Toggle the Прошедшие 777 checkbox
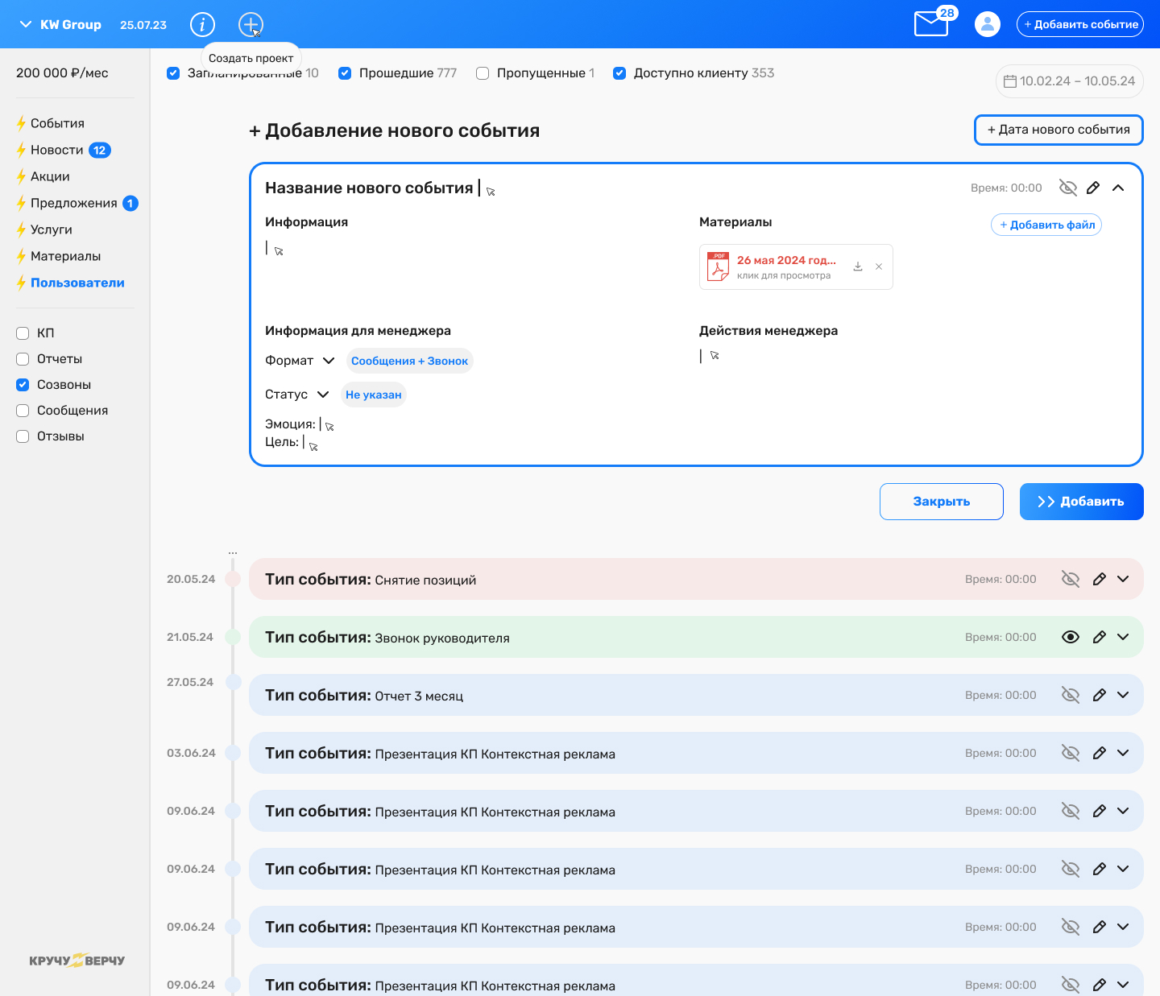 click(x=345, y=73)
